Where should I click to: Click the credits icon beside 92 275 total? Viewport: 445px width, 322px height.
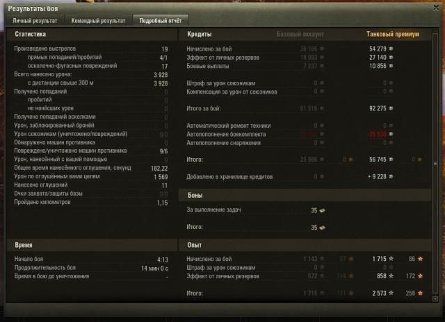tap(391, 108)
